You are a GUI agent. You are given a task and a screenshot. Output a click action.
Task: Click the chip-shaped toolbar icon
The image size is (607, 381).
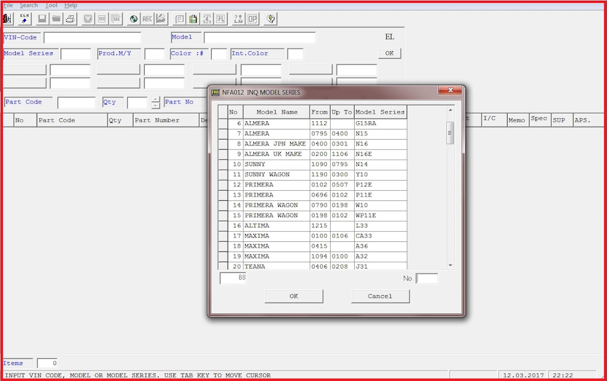click(88, 18)
